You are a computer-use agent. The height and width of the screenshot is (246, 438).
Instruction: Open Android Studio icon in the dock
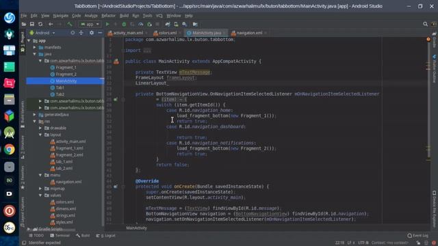pos(9,133)
